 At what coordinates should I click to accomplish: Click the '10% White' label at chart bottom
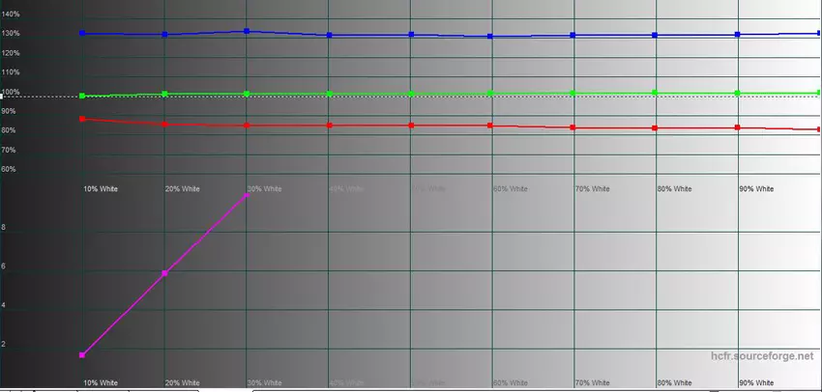click(x=101, y=383)
